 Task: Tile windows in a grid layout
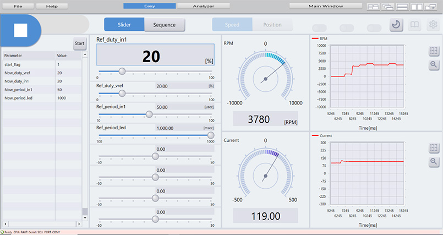coord(373,7)
